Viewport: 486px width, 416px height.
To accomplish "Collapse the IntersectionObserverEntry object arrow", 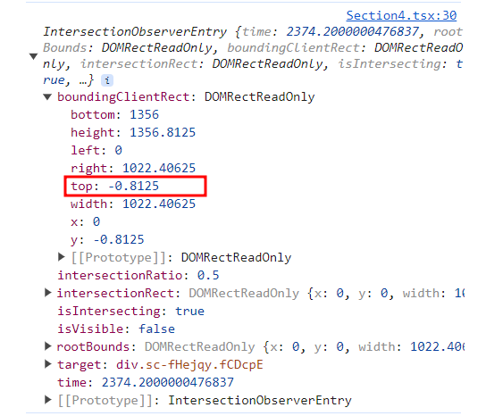I will (33, 56).
